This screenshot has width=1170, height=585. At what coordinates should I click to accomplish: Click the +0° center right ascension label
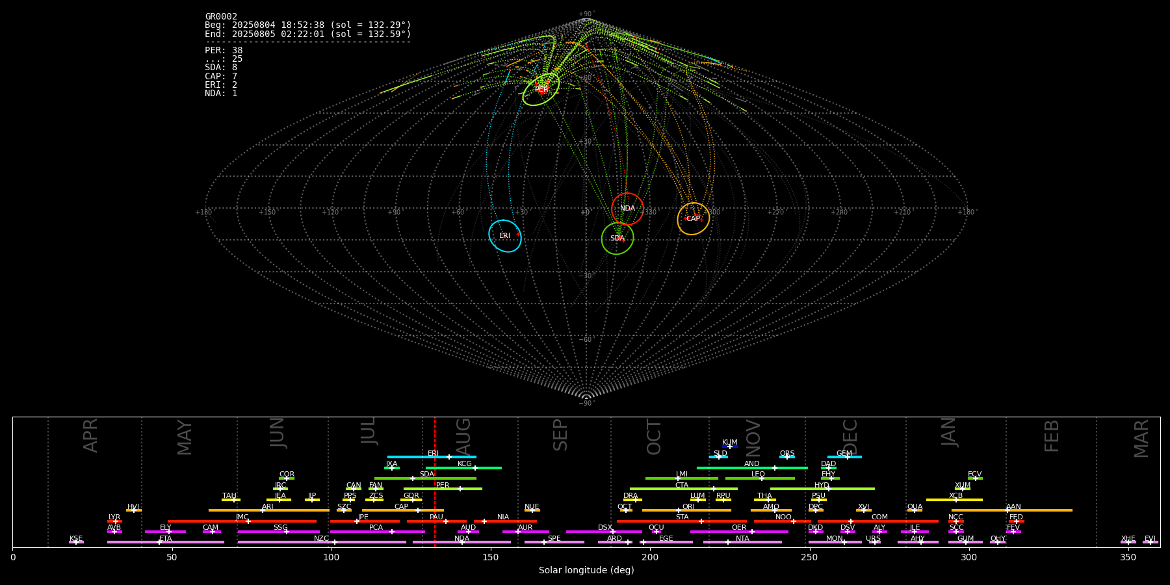point(585,213)
